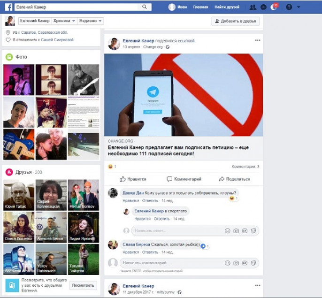Click the green Фото section icon
The height and width of the screenshot is (298, 322).
coord(9,57)
